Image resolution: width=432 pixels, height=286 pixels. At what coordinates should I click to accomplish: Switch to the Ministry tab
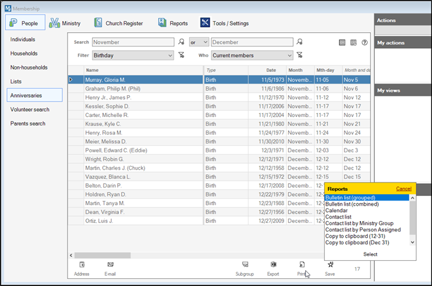pos(65,23)
